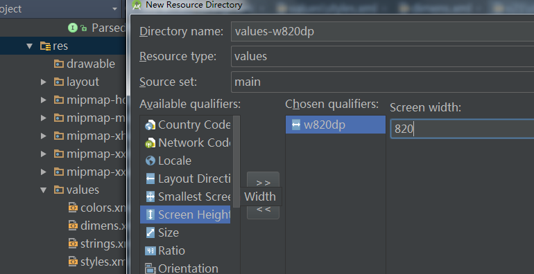Viewport: 534px width, 274px height.
Task: Select w820dp in chosen qualifiers
Action: 336,125
